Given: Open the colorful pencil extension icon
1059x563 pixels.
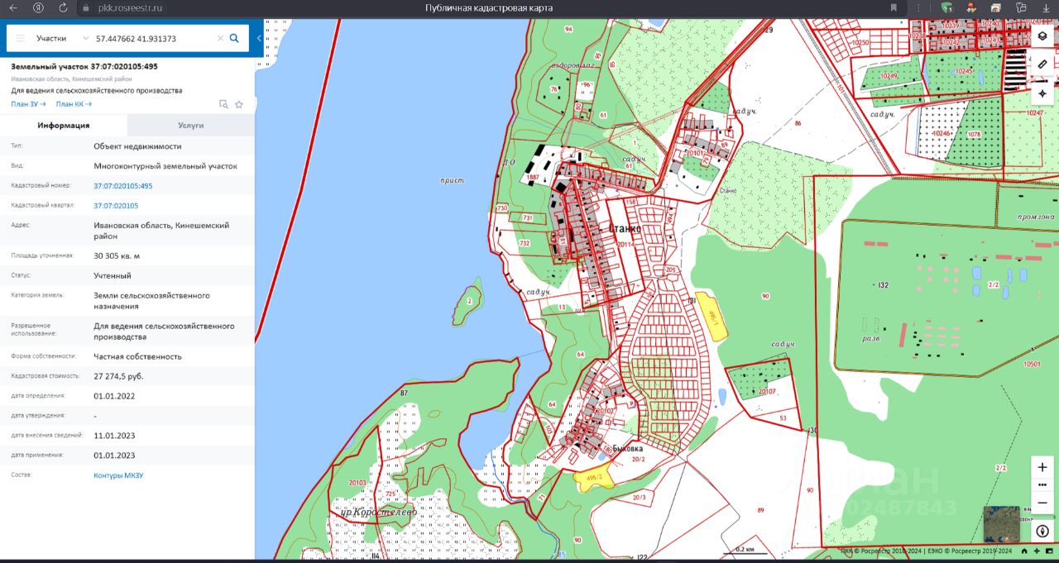Looking at the screenshot, I should coord(971,7).
